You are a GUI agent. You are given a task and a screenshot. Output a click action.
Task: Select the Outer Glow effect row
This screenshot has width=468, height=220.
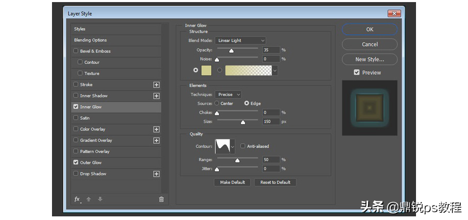[x=116, y=163]
